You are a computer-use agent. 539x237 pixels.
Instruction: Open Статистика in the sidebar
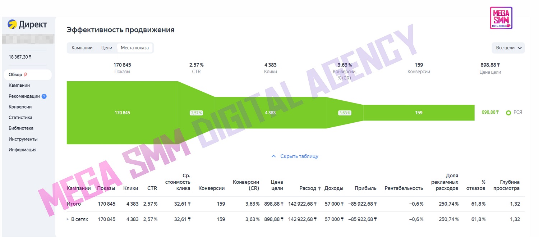coord(20,117)
